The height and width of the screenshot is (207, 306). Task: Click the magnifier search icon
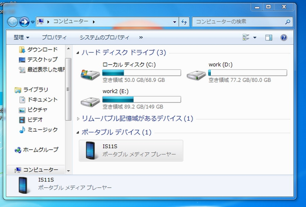(288, 22)
